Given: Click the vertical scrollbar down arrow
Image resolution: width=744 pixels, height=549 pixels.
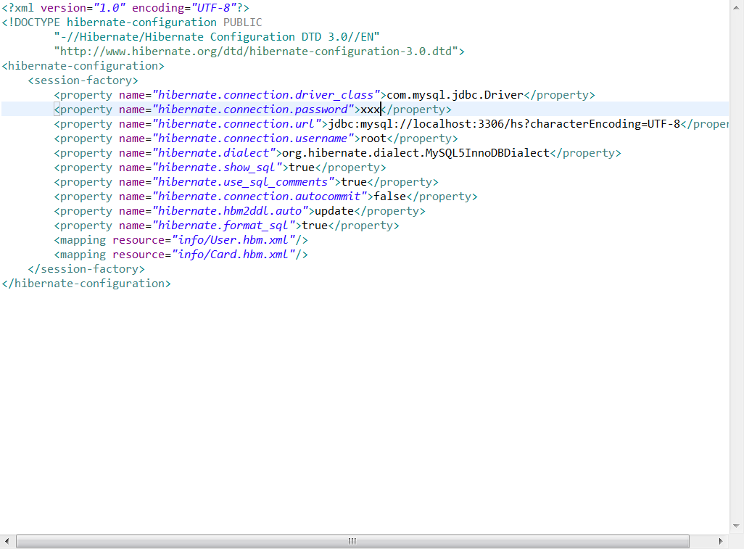Looking at the screenshot, I should click(737, 526).
